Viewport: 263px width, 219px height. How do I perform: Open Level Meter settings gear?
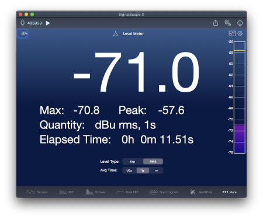(240, 33)
